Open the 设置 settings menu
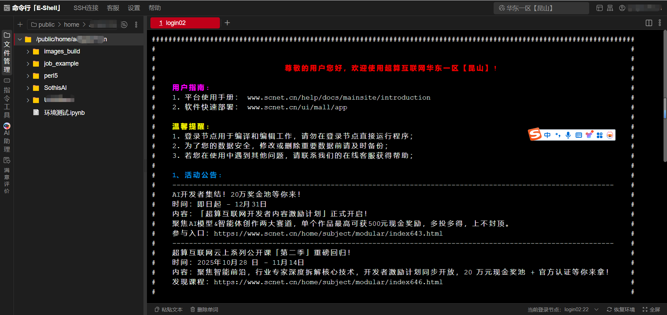Viewport: 667px width, 315px height. pyautogui.click(x=134, y=8)
